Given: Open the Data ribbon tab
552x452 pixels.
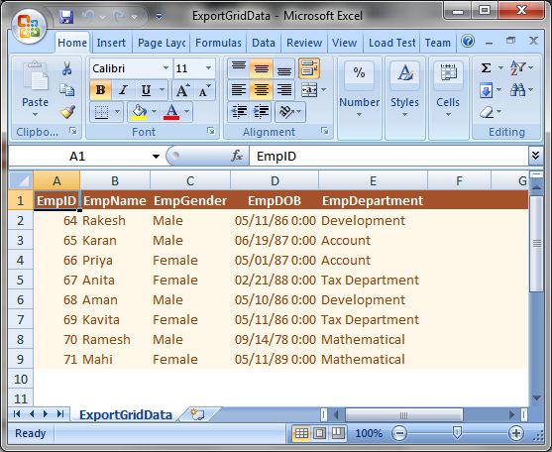Looking at the screenshot, I should pyautogui.click(x=264, y=43).
